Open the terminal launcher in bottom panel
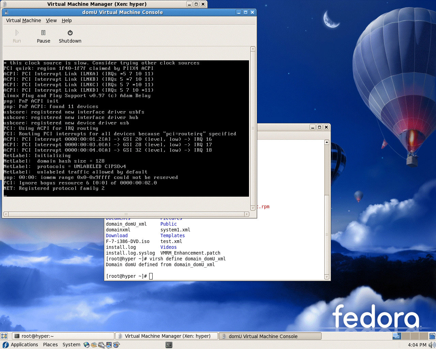 click(169, 345)
